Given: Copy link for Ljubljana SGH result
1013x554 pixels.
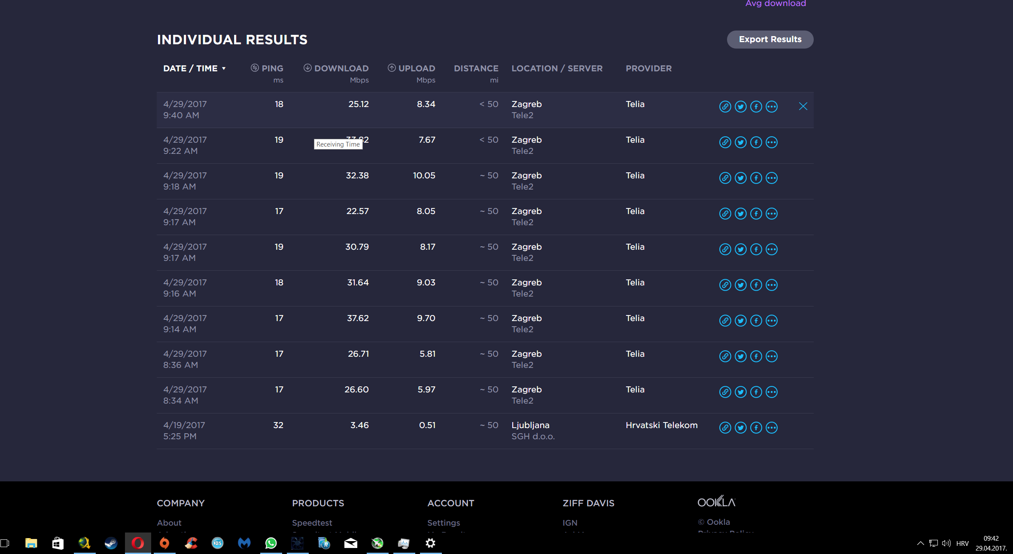Looking at the screenshot, I should point(725,428).
